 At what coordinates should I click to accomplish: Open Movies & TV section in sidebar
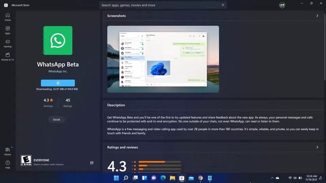[8, 56]
